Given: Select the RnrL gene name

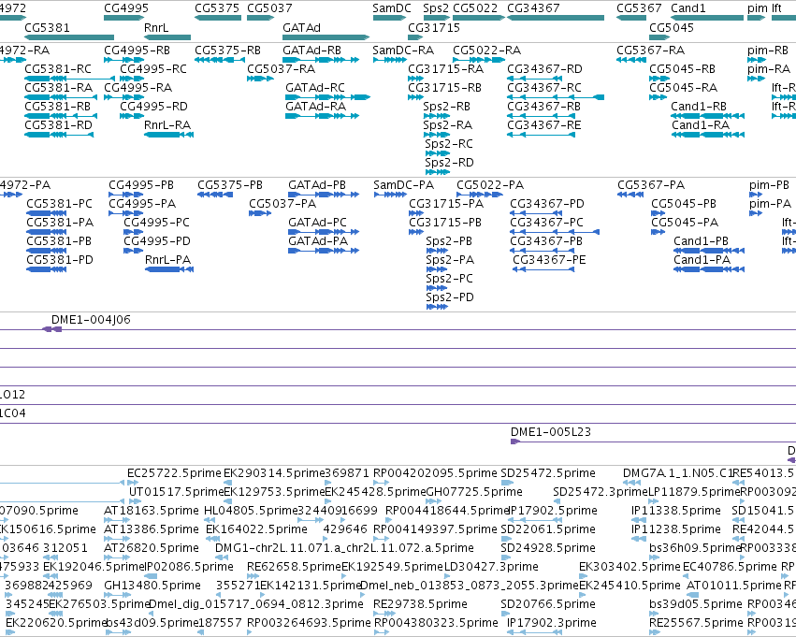Looking at the screenshot, I should (156, 28).
